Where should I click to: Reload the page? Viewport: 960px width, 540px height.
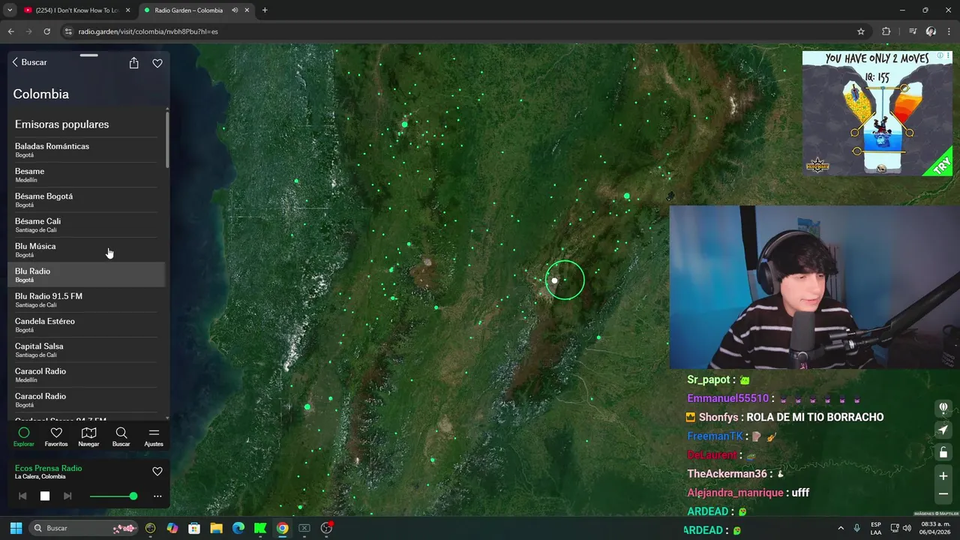46,31
